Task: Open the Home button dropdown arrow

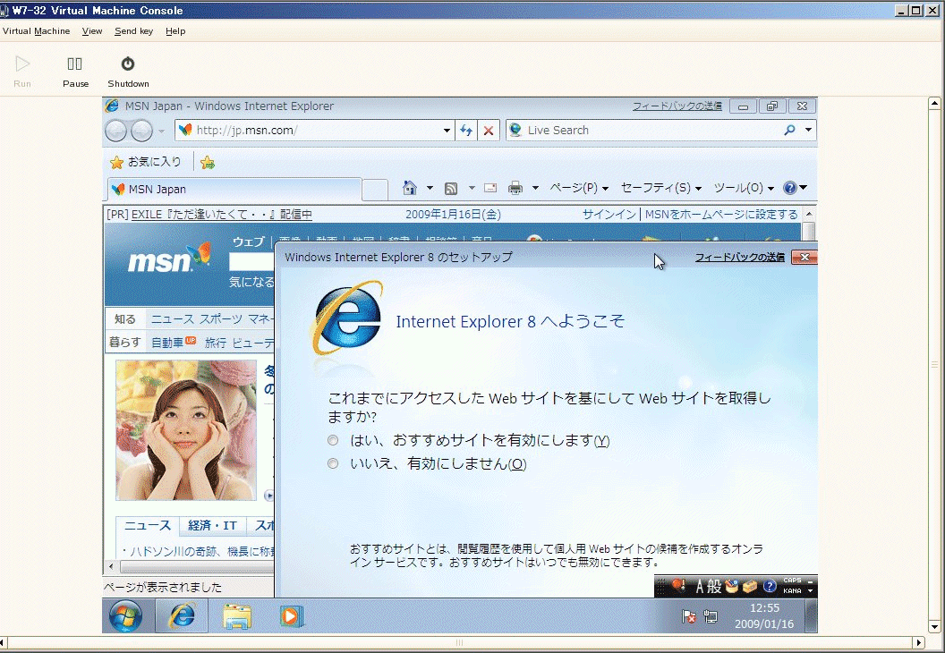Action: [430, 188]
